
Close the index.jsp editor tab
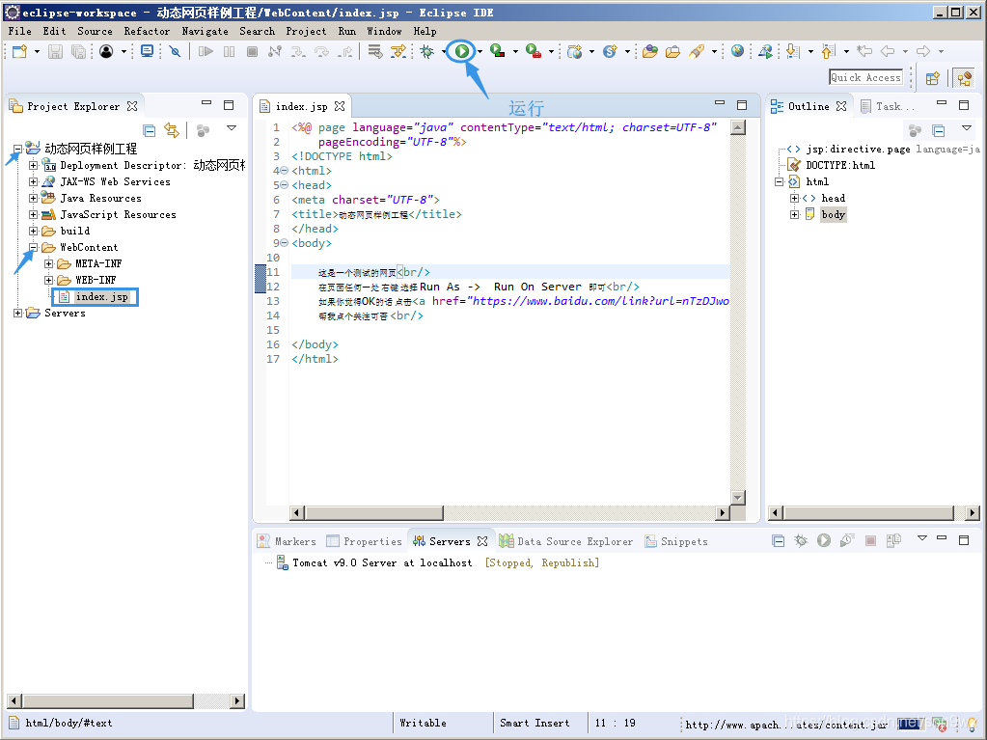[340, 106]
